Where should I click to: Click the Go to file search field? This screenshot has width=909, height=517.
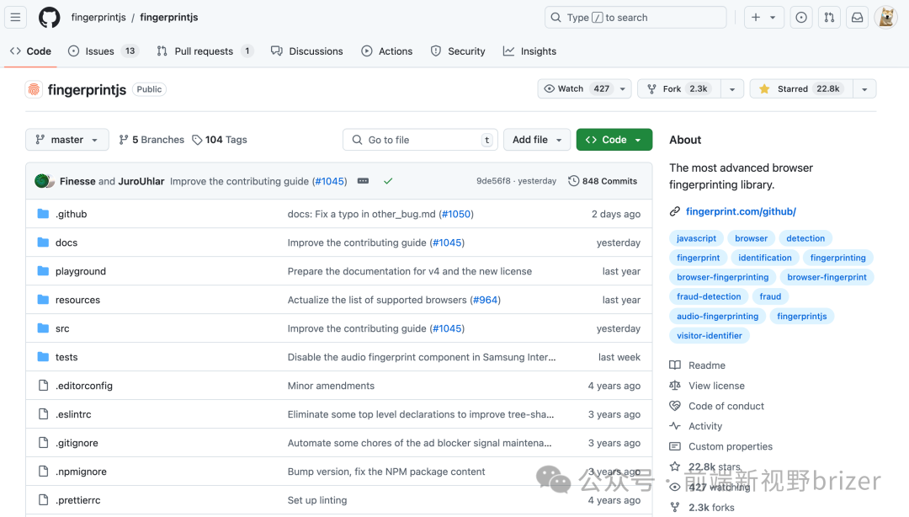[419, 140]
